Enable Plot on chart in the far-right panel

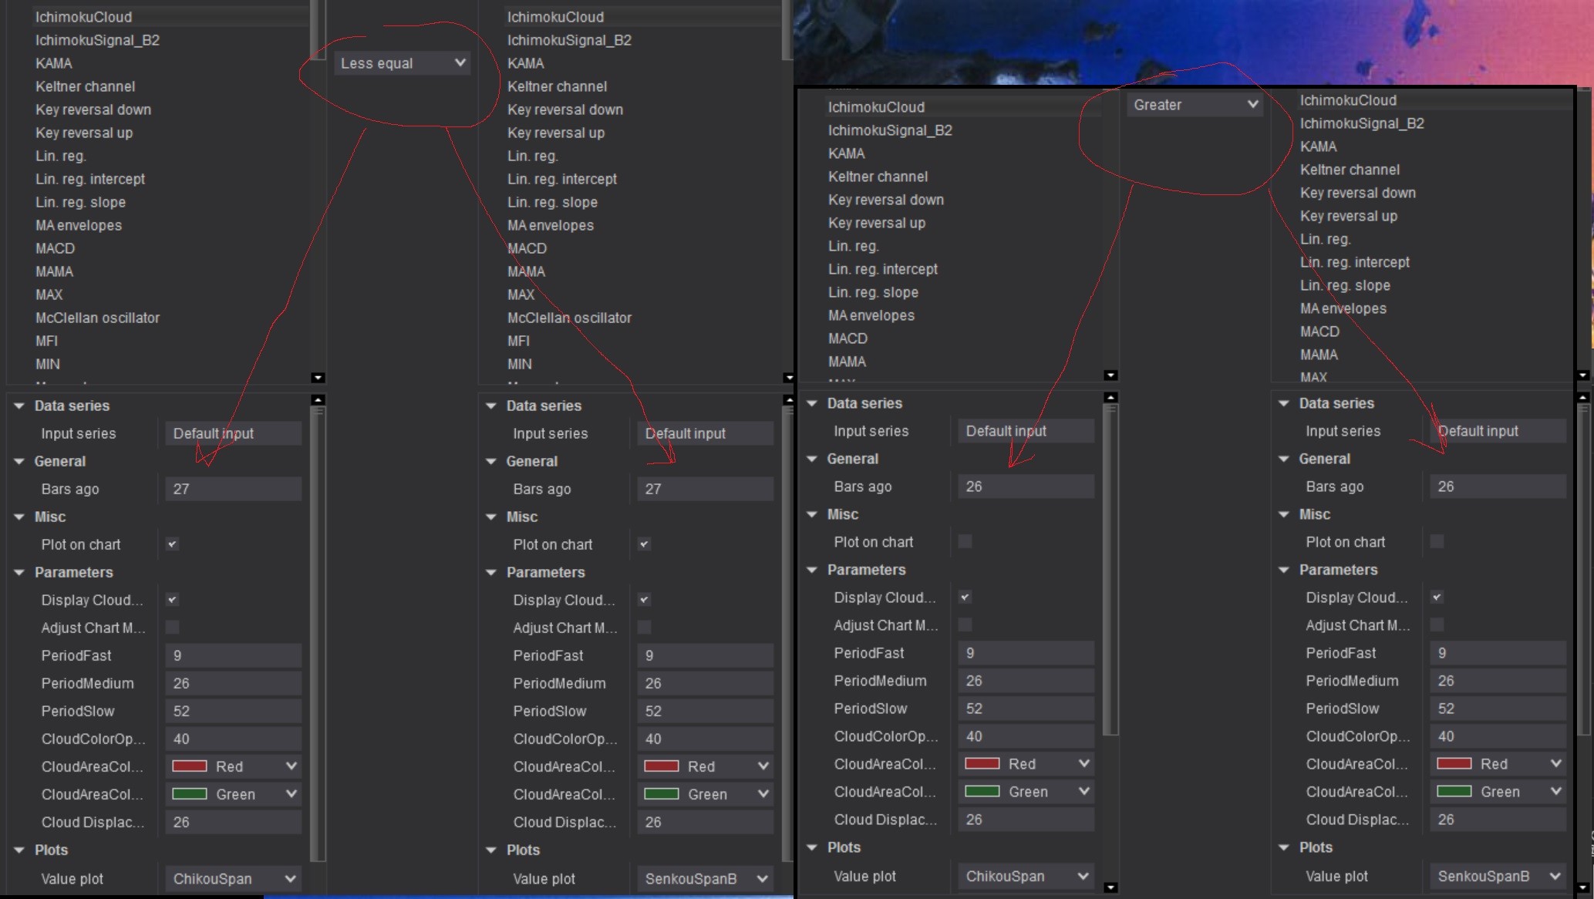coord(1437,542)
